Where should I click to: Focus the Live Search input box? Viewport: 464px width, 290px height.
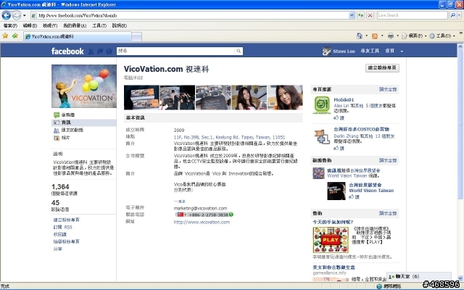click(412, 15)
